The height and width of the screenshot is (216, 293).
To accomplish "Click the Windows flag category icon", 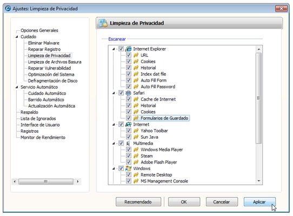I will pyautogui.click(x=128, y=168).
